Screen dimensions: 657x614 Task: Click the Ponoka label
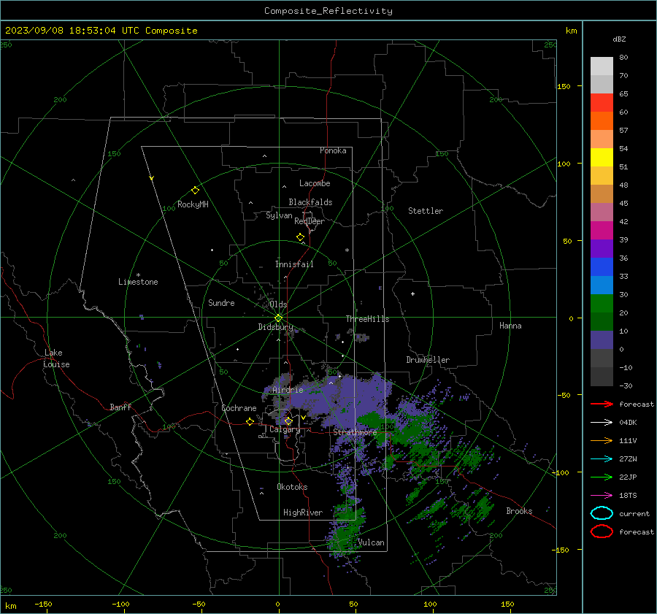pyautogui.click(x=333, y=150)
